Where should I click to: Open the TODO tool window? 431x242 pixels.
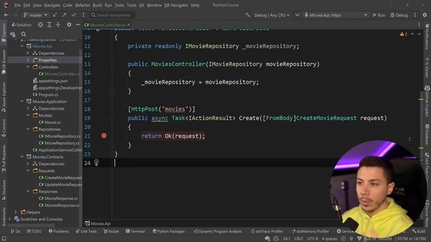click(x=34, y=231)
